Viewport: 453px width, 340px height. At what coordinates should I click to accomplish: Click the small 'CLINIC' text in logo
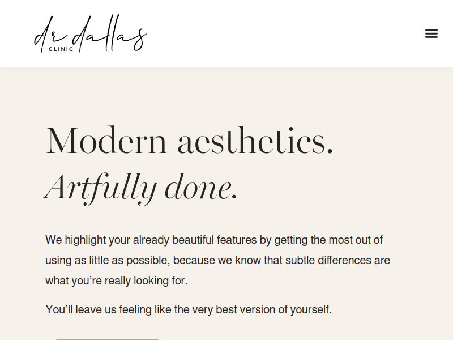[x=61, y=49]
